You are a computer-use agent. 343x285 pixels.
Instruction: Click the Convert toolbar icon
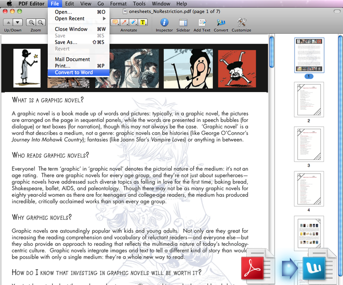[x=221, y=22]
